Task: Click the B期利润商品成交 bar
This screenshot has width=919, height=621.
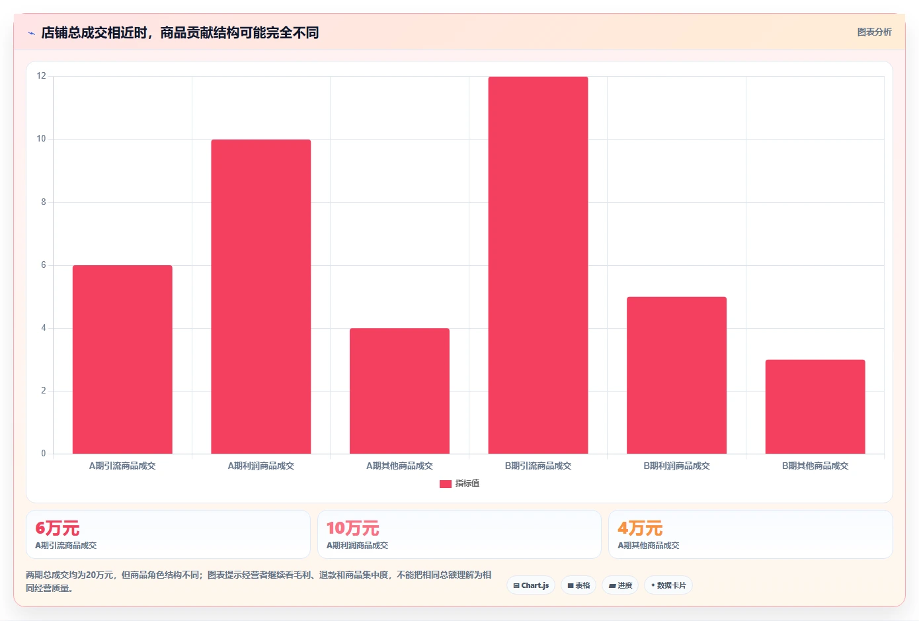Action: point(676,375)
